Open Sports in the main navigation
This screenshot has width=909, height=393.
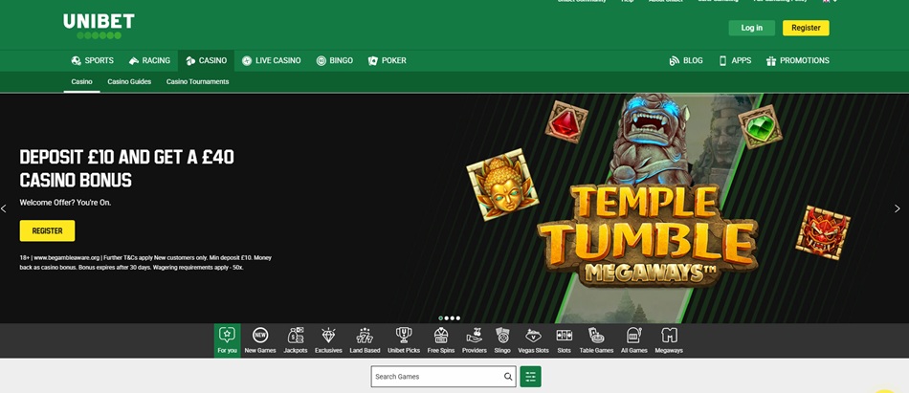[92, 60]
